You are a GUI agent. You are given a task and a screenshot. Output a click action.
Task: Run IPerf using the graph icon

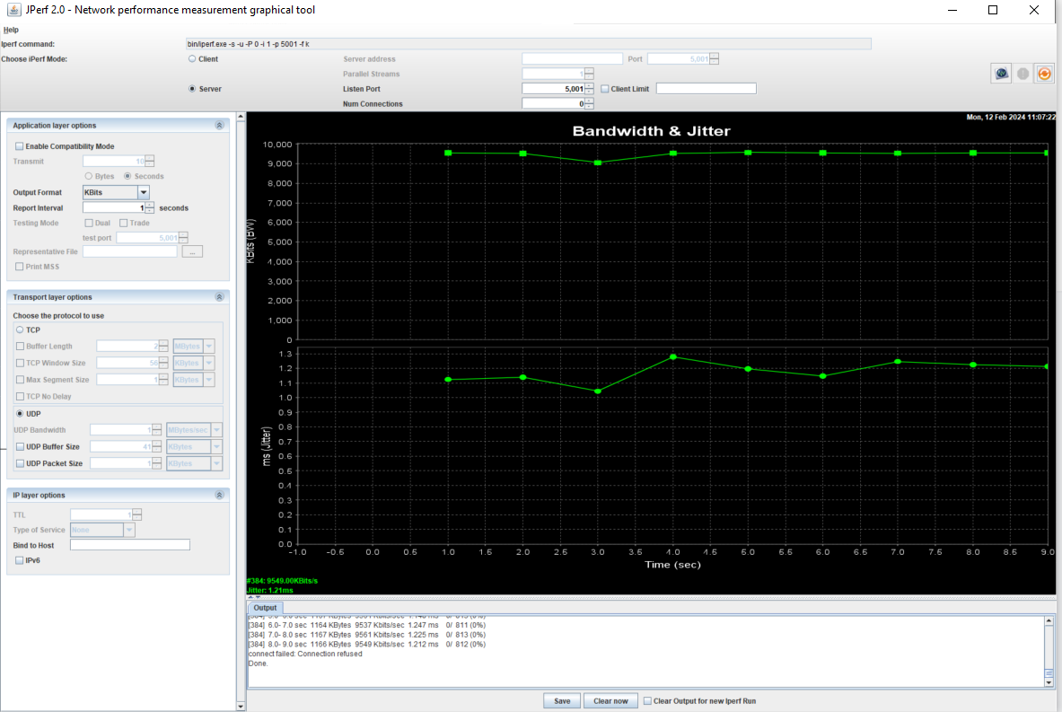tap(1001, 73)
